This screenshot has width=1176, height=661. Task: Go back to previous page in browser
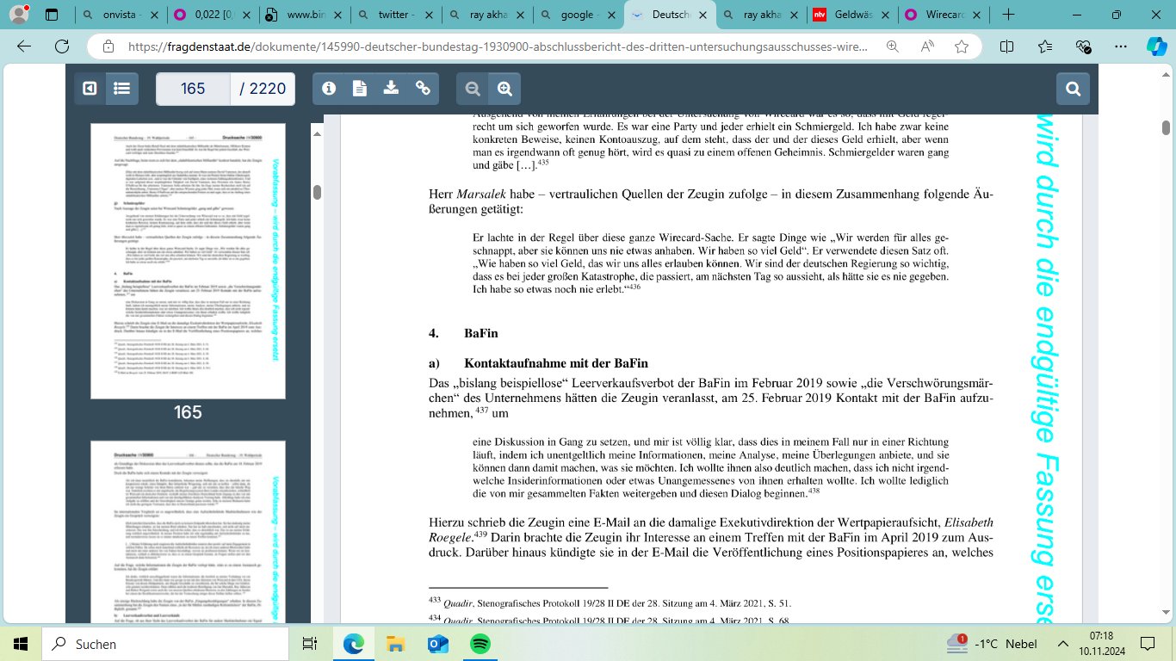pos(24,46)
